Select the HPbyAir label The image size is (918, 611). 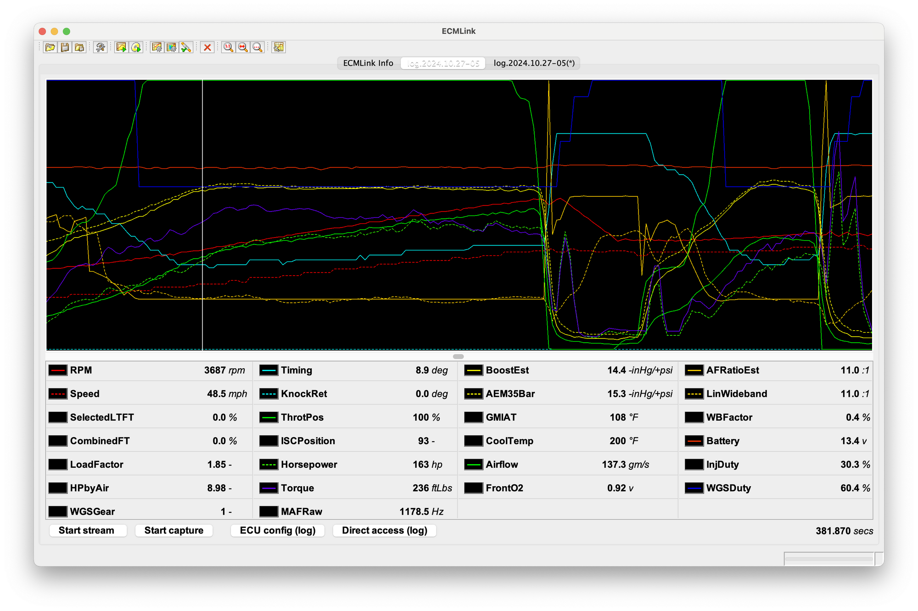[x=89, y=488]
